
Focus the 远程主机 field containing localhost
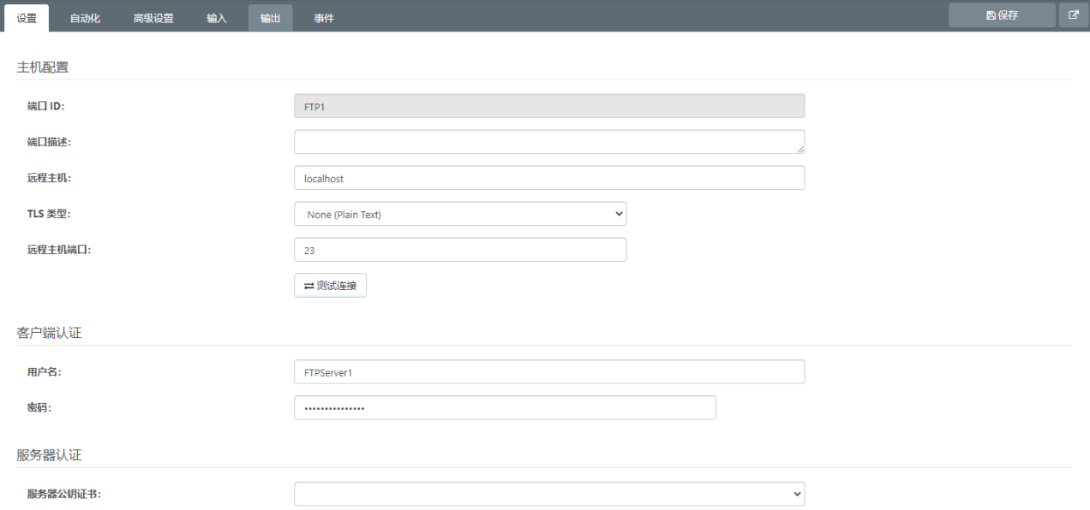click(x=549, y=178)
